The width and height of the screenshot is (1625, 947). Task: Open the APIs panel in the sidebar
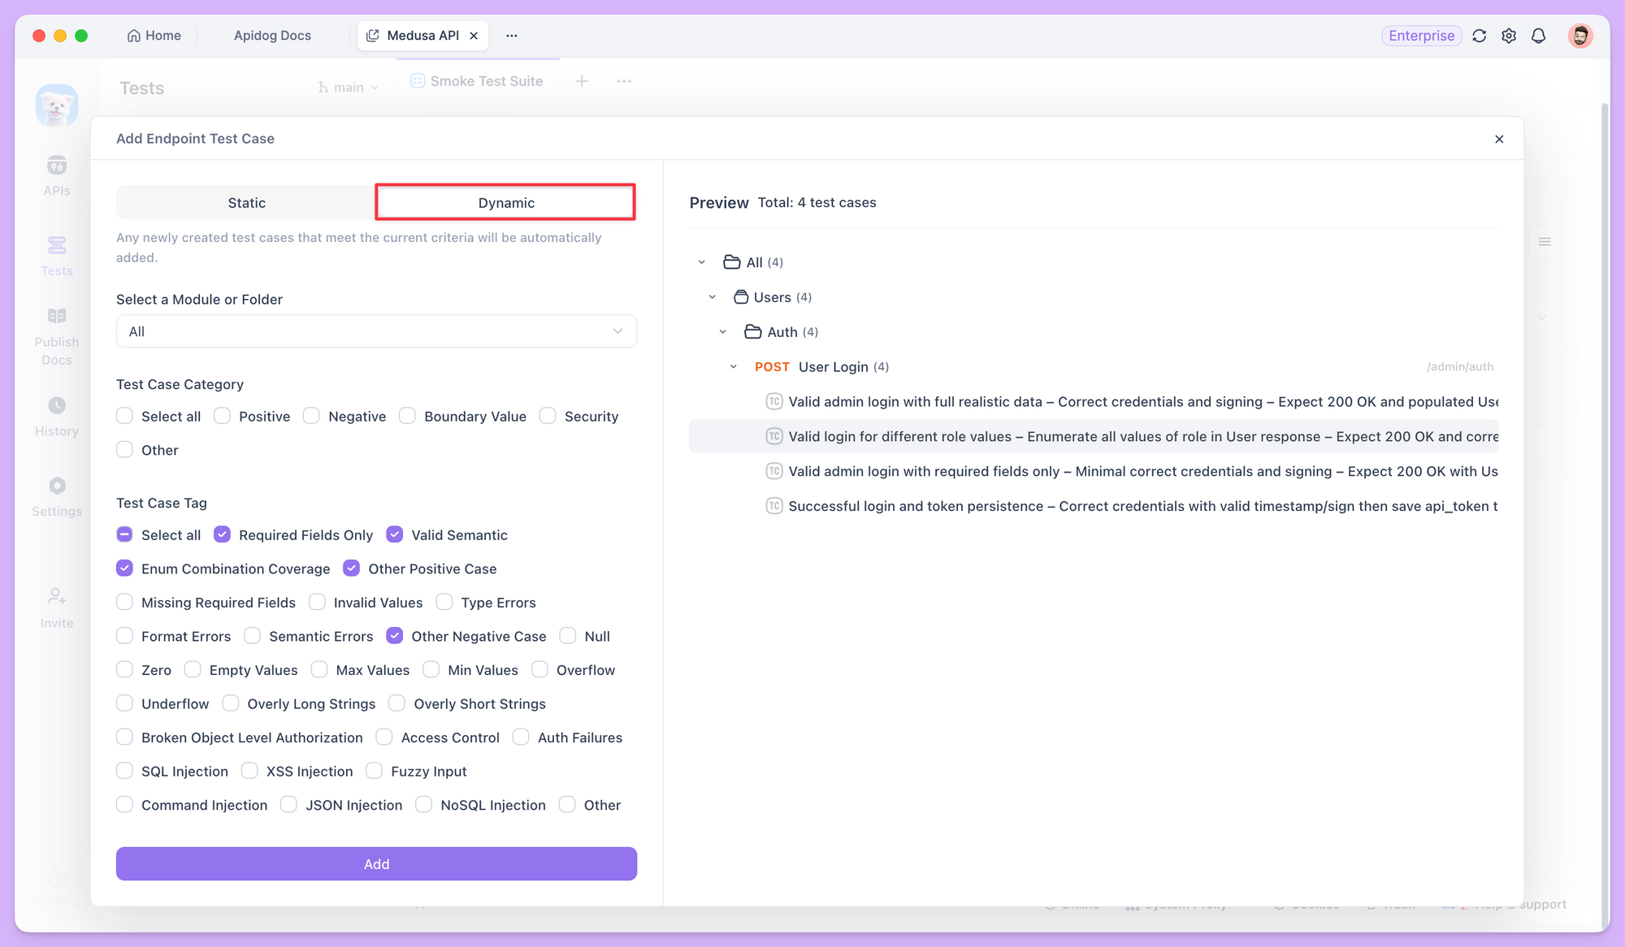tap(56, 175)
